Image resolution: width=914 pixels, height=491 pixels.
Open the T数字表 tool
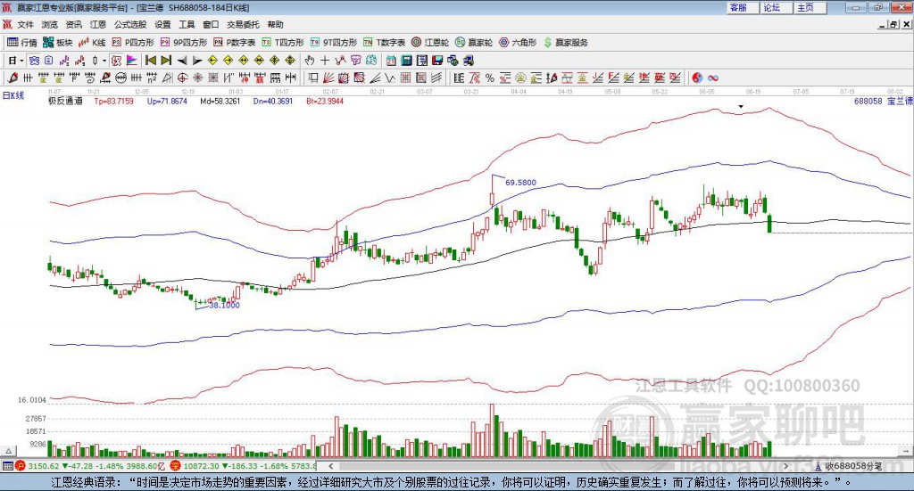(x=384, y=43)
